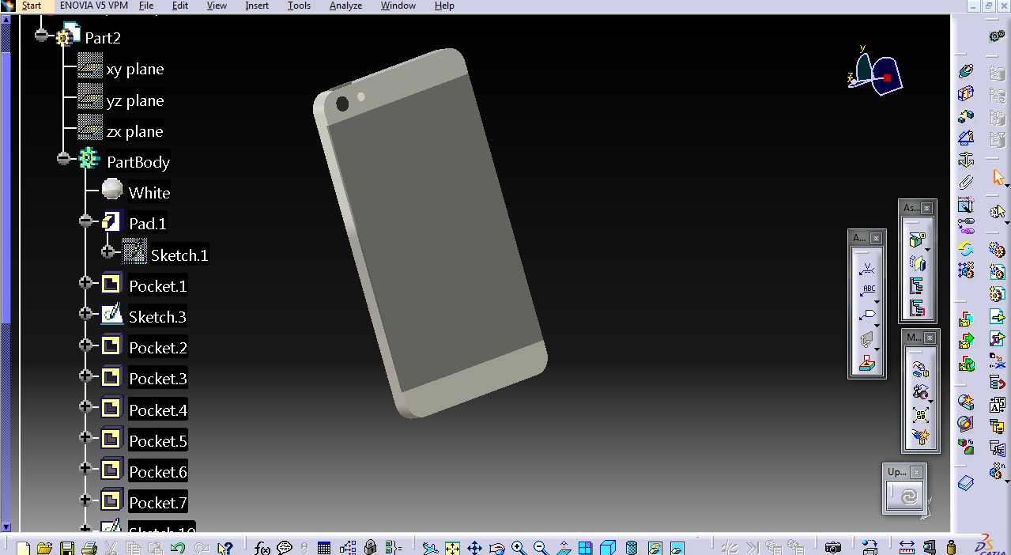Select the White material item
The image size is (1011, 555).
[149, 192]
